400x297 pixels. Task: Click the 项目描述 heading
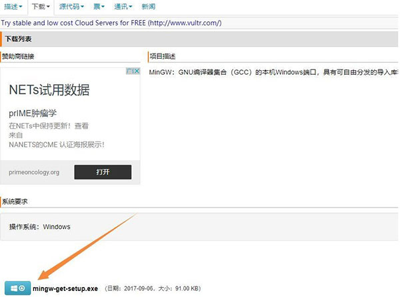(x=163, y=57)
